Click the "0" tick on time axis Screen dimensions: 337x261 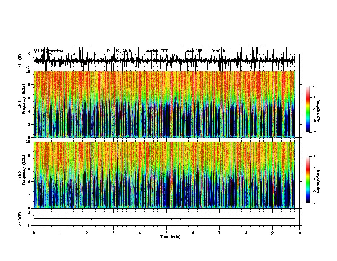(34, 233)
